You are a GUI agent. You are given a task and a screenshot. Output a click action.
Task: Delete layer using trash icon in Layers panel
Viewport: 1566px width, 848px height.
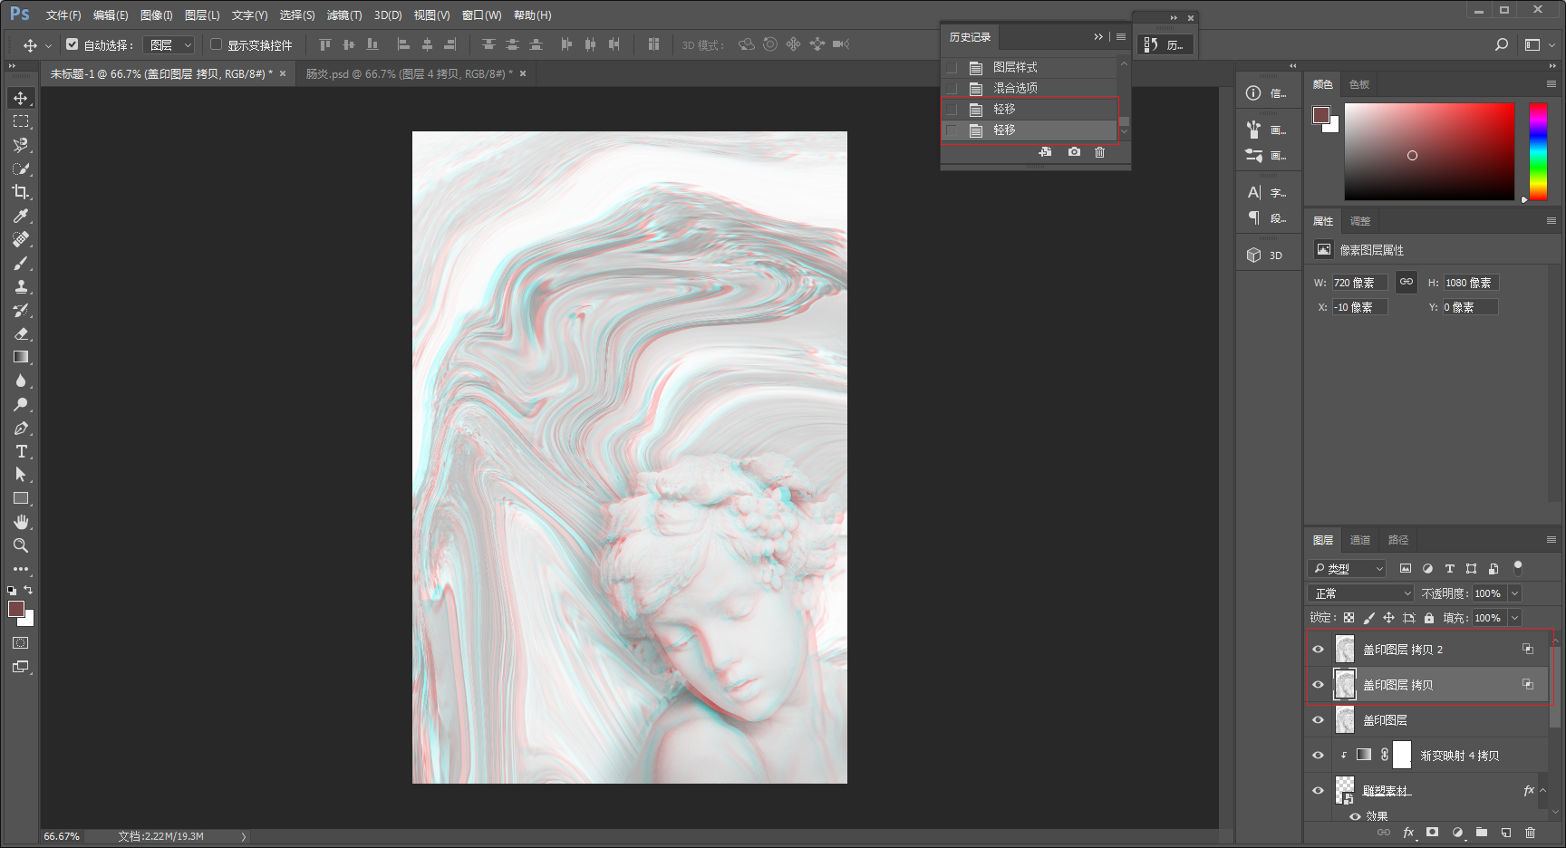(x=1530, y=833)
